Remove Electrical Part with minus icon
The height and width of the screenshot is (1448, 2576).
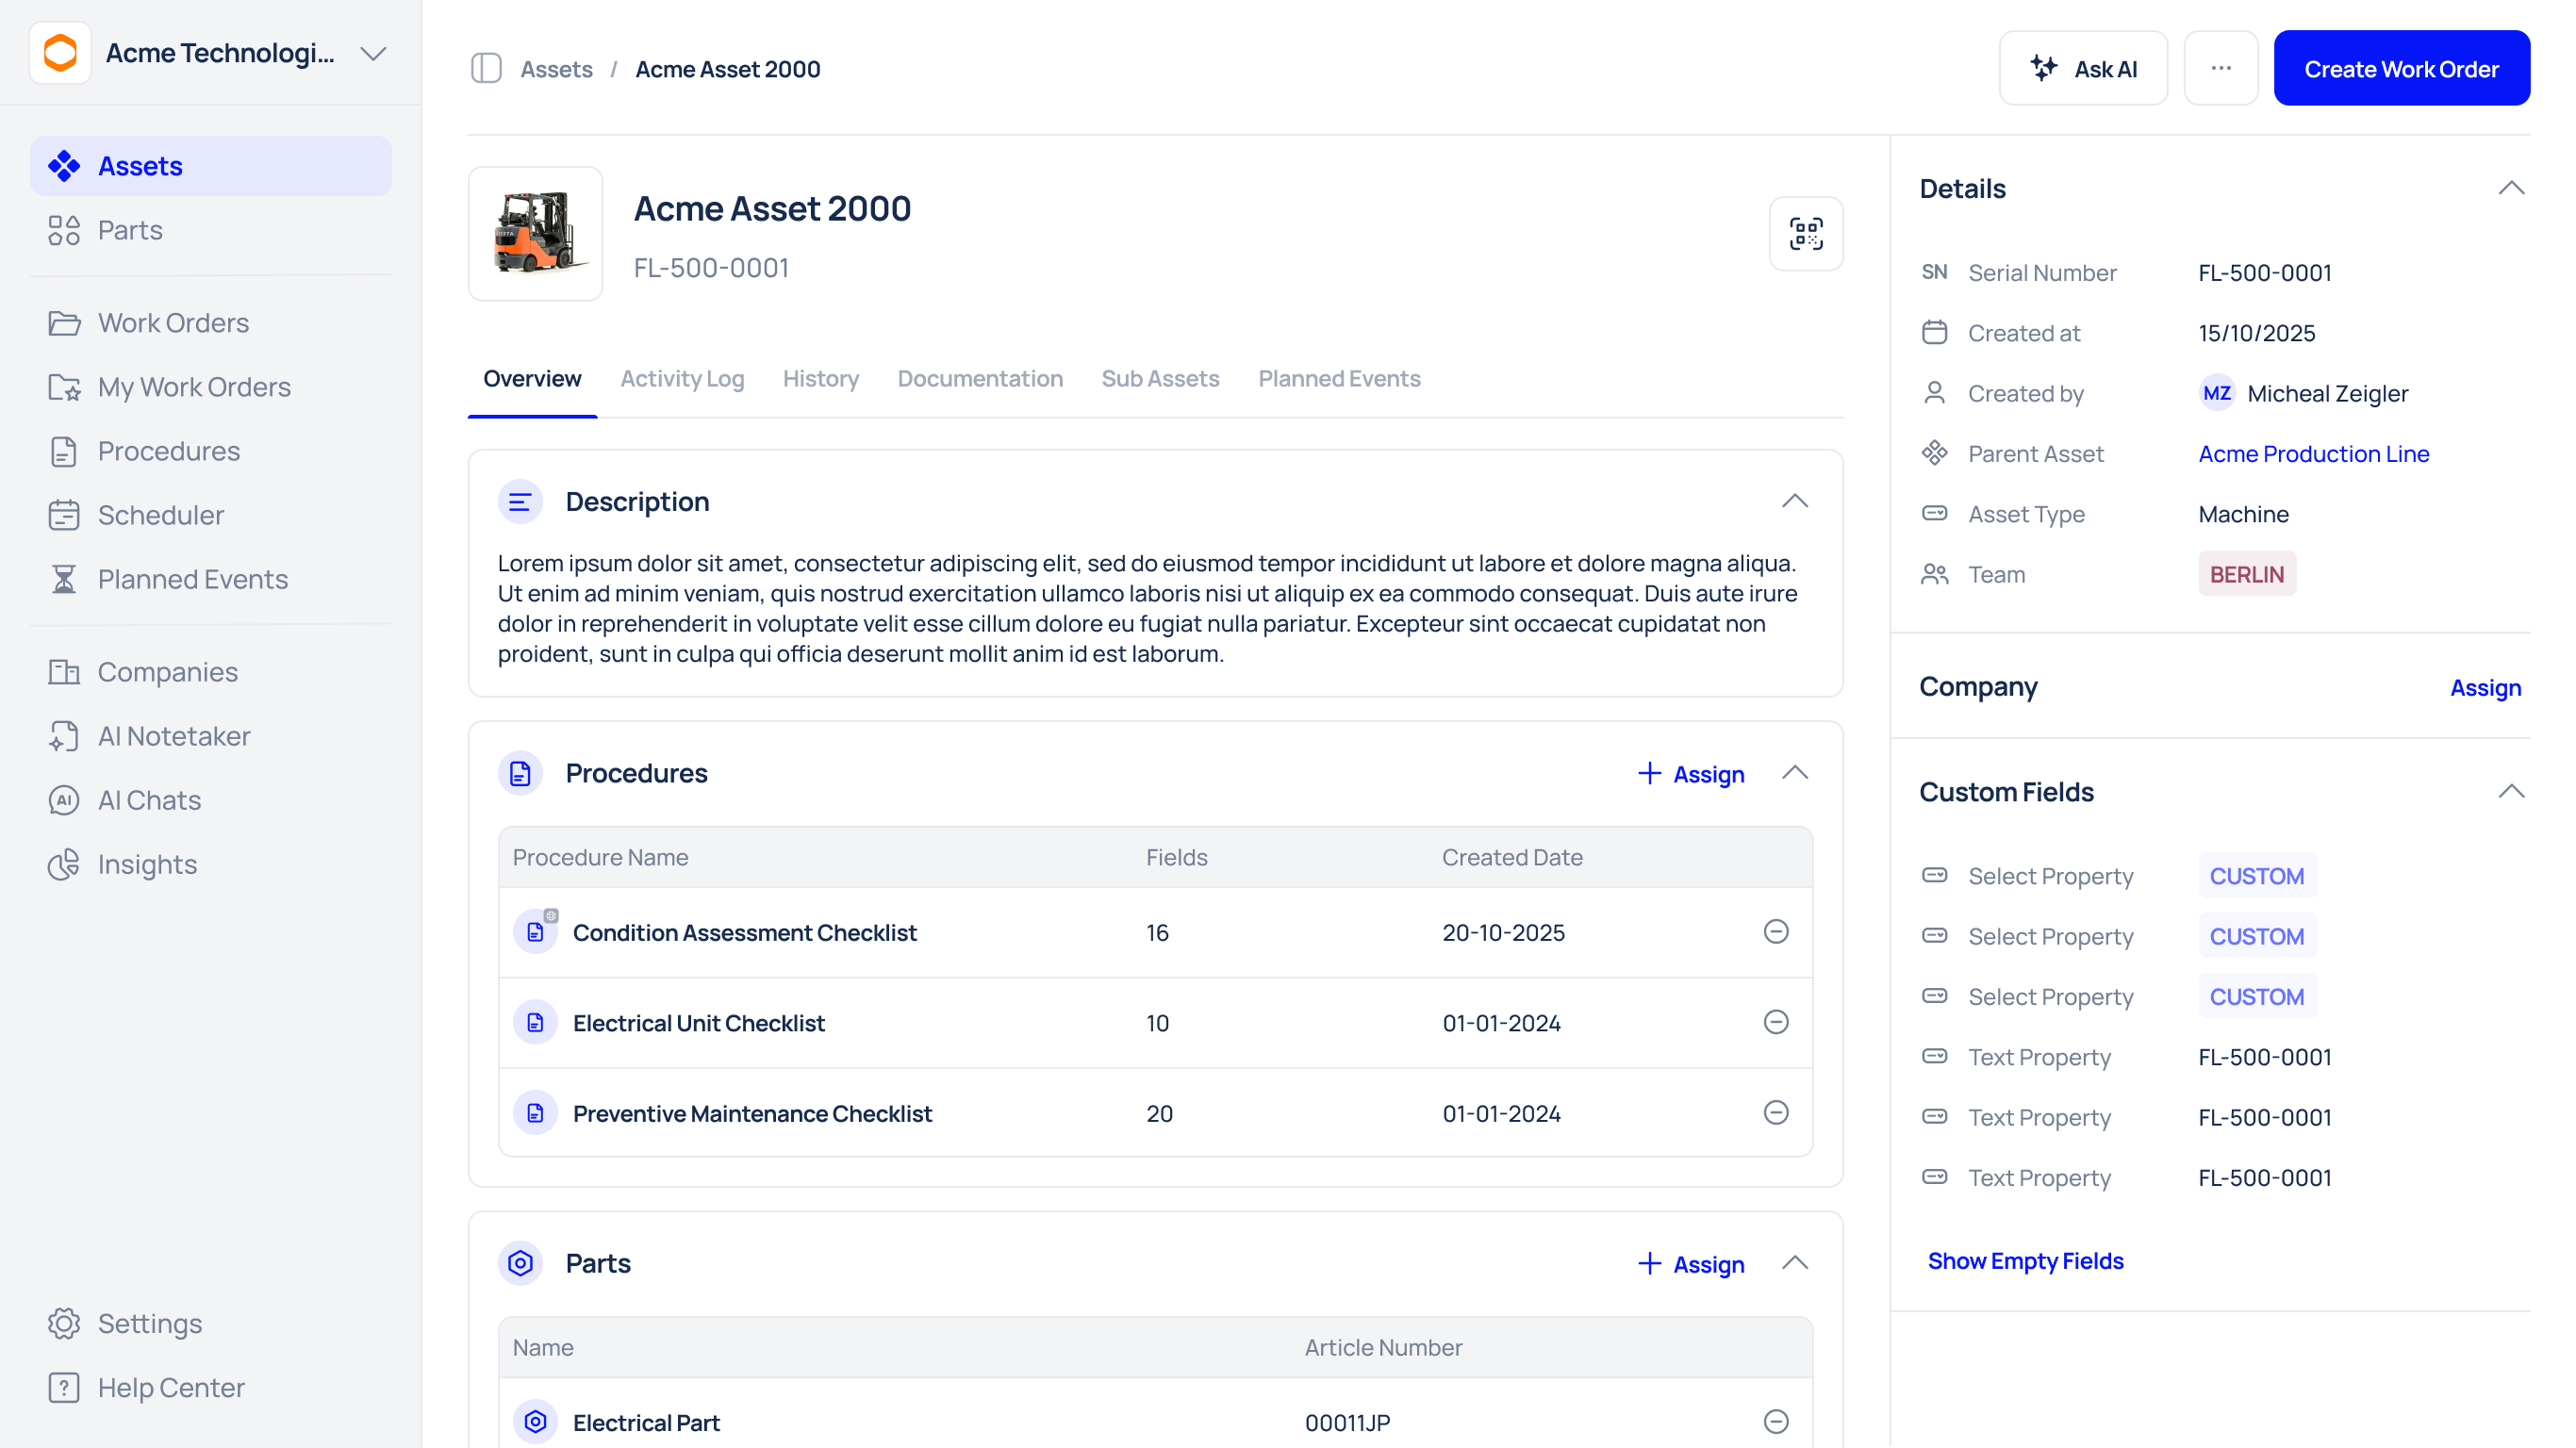1775,1422
